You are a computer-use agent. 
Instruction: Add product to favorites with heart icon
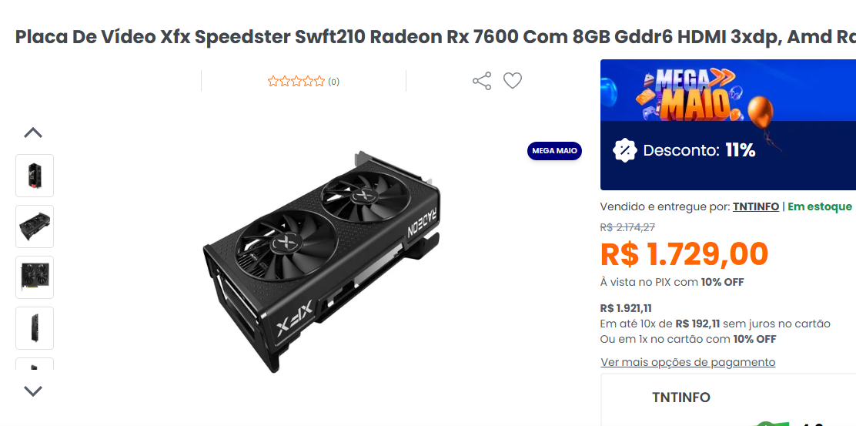[512, 81]
